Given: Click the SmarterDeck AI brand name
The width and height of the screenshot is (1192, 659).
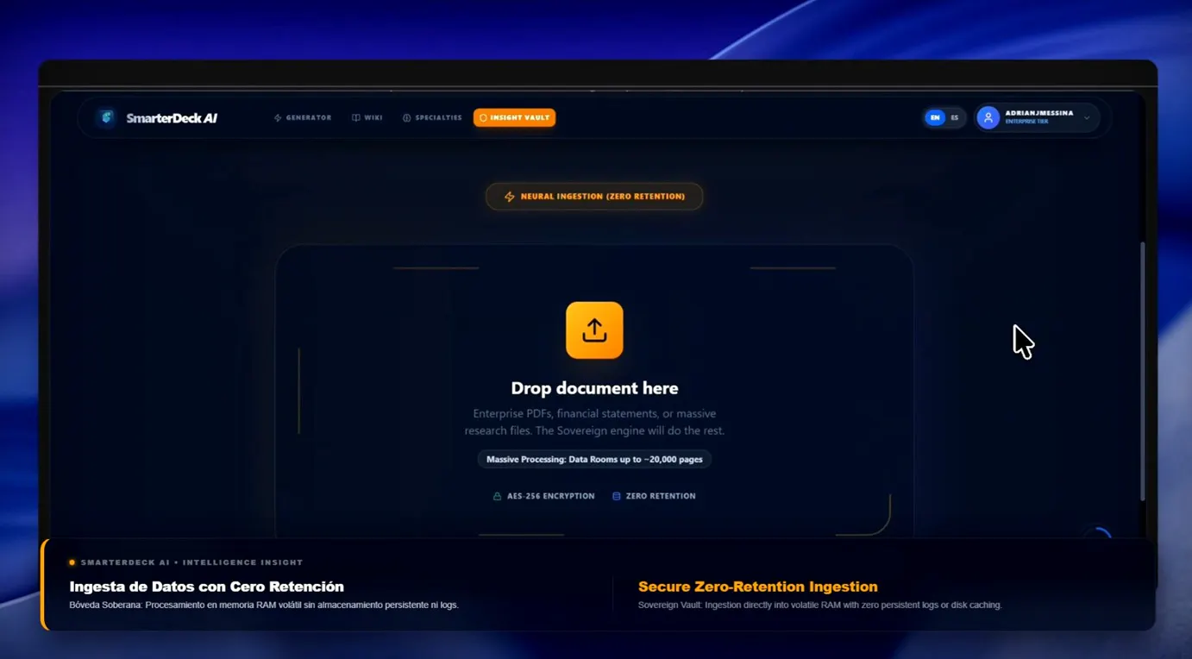Looking at the screenshot, I should pyautogui.click(x=172, y=118).
